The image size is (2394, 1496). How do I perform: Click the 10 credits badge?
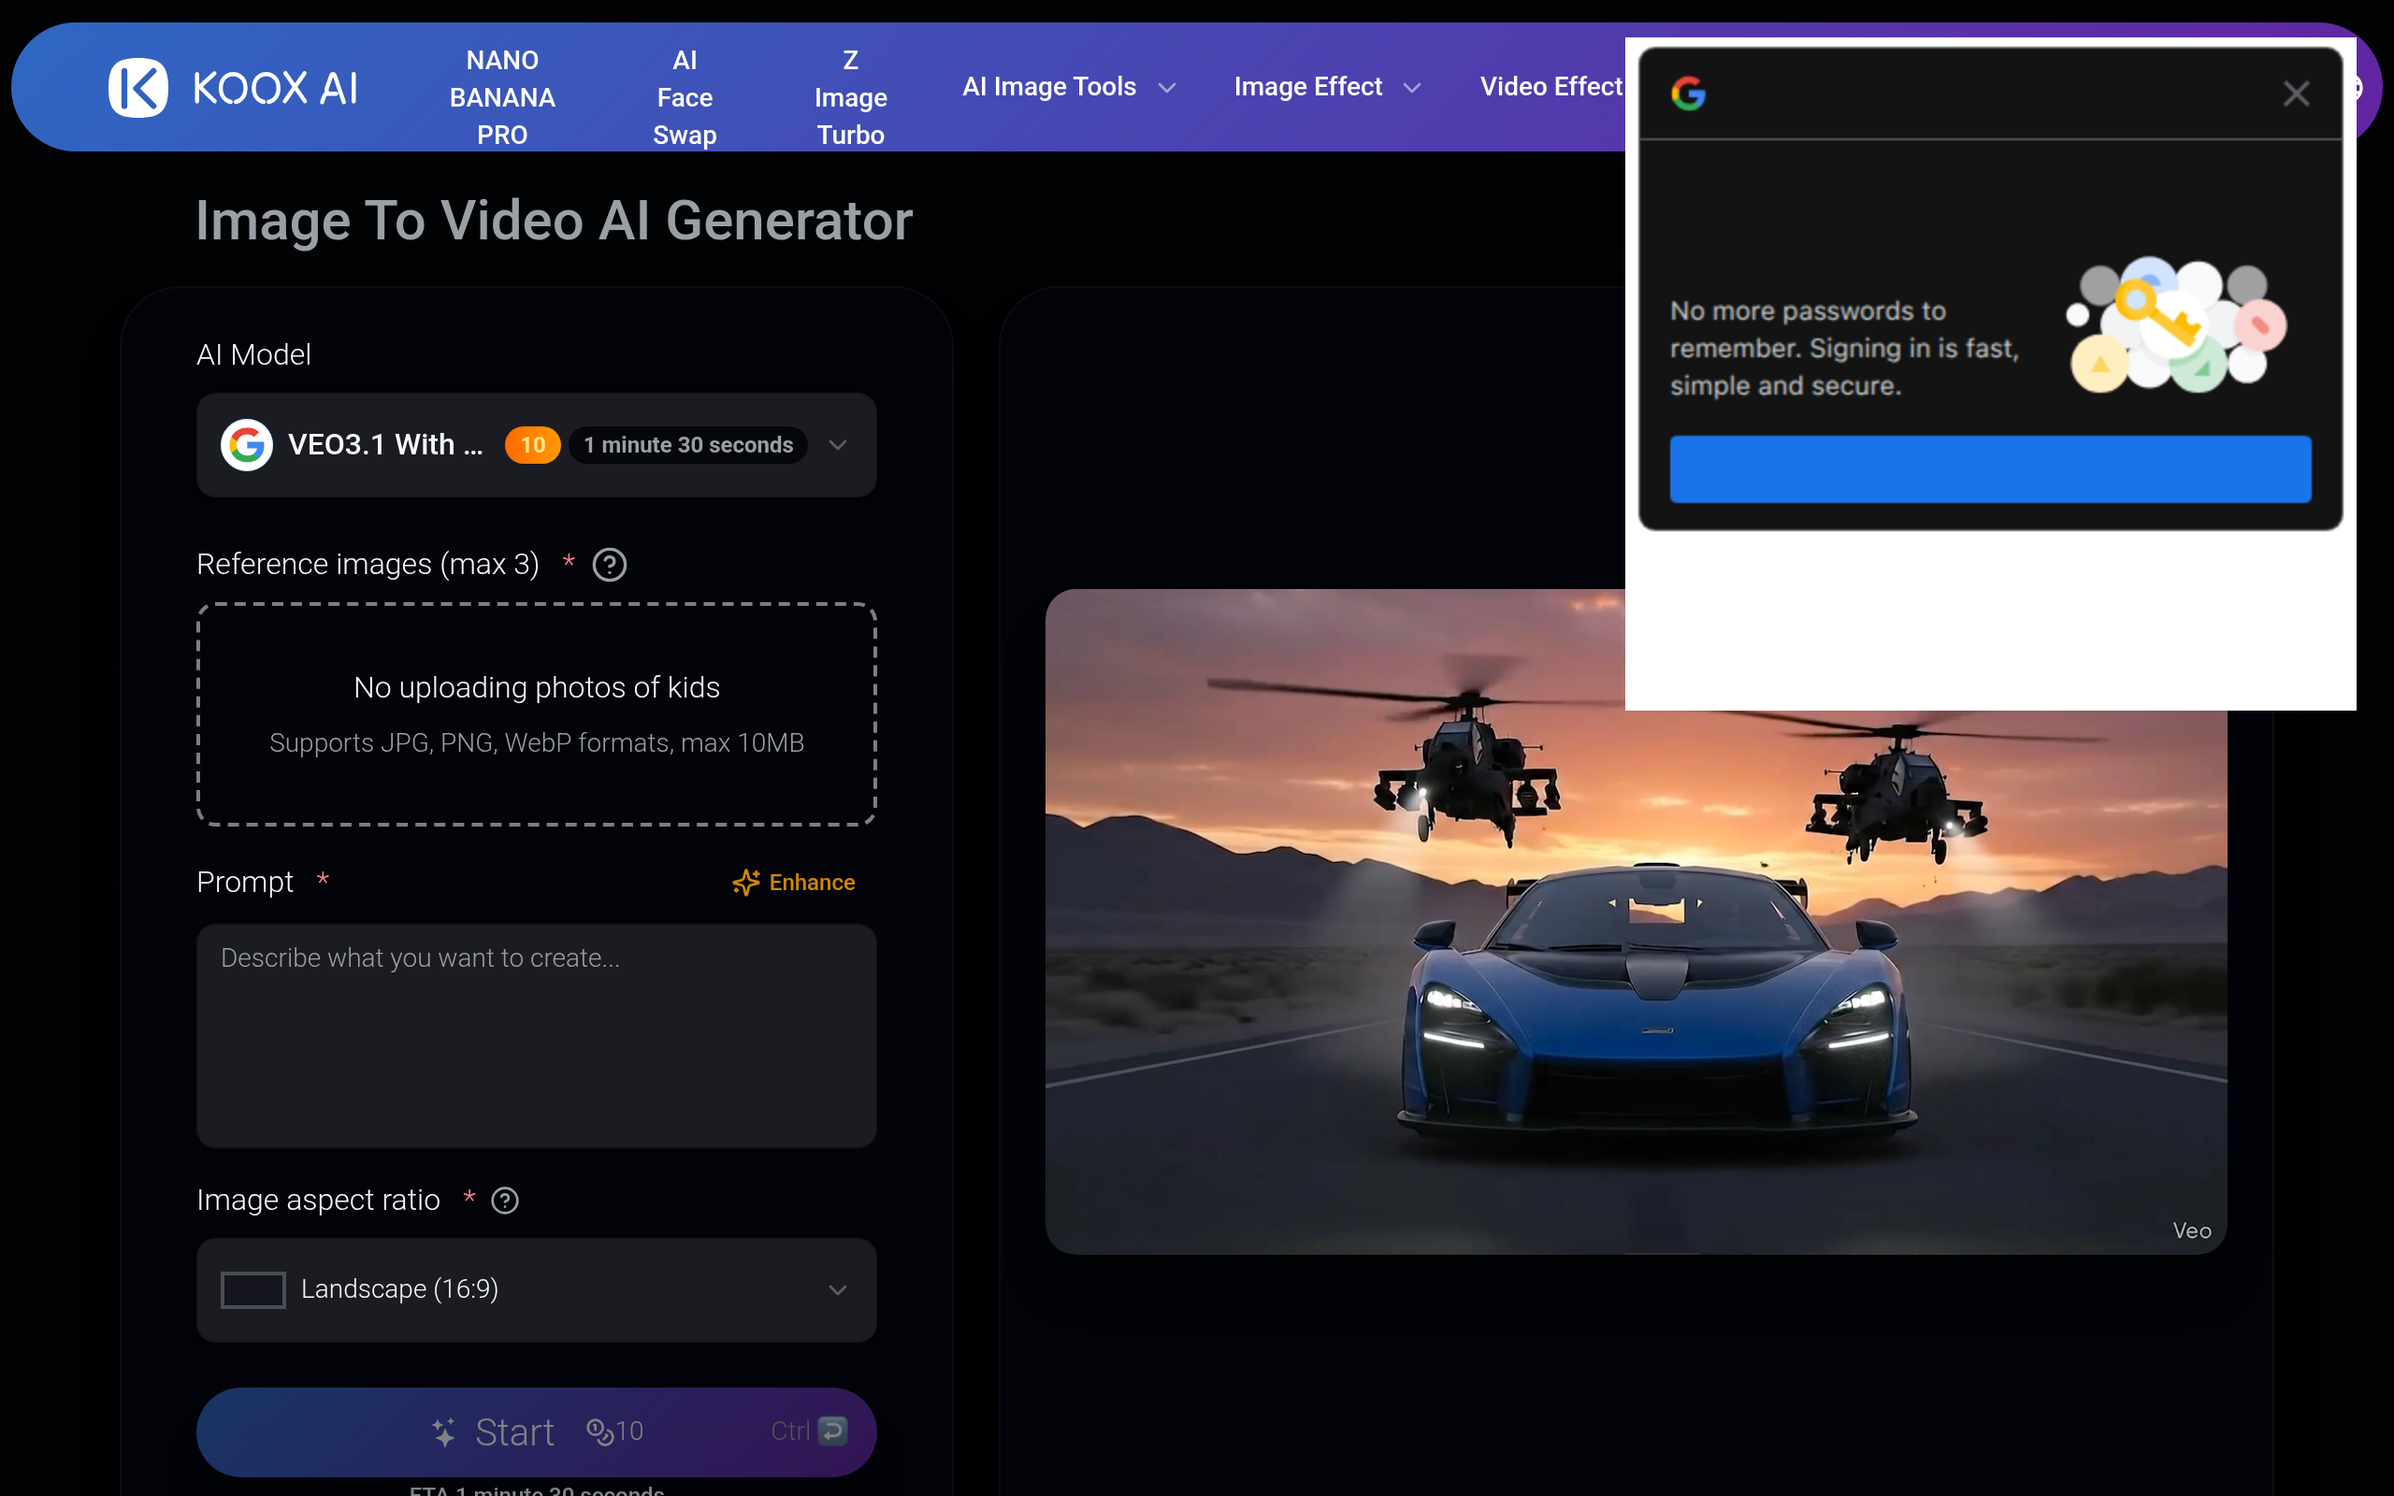(532, 445)
